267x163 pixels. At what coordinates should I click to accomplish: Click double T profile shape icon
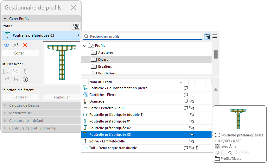85,115
